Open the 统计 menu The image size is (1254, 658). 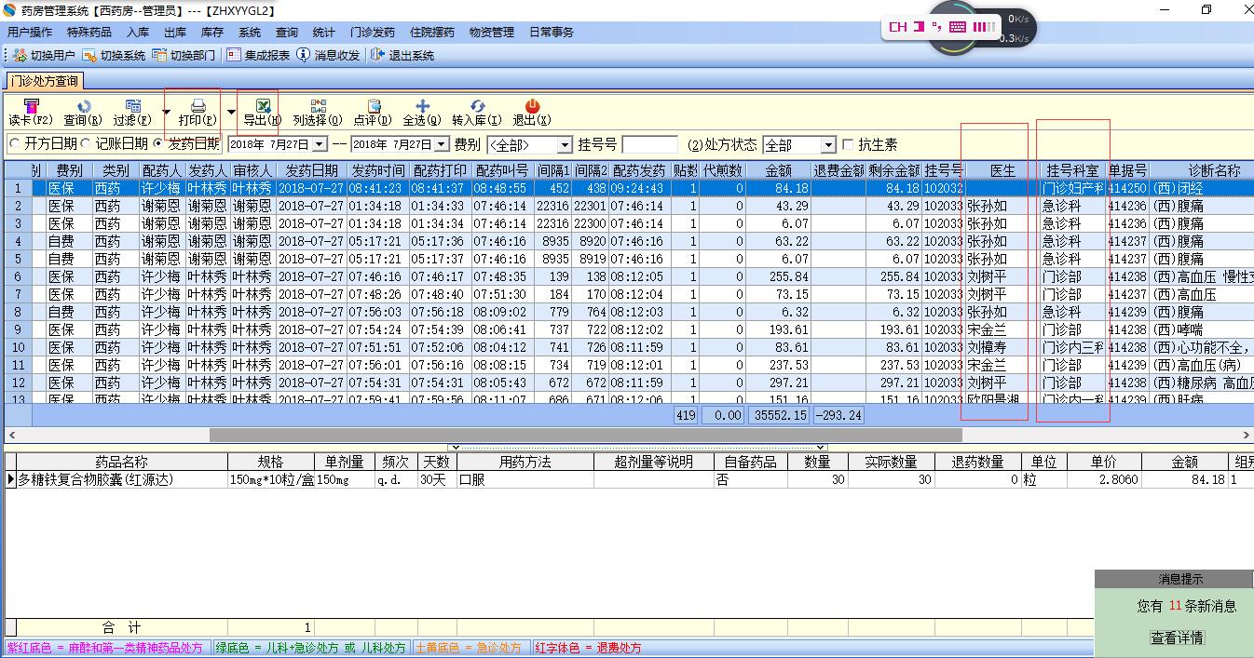[x=324, y=33]
